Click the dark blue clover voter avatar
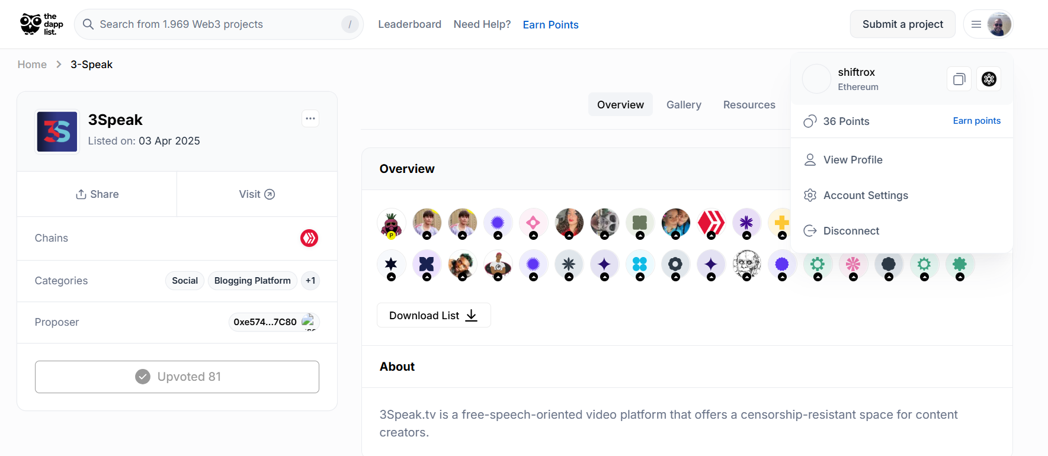The image size is (1048, 456). pos(427,265)
